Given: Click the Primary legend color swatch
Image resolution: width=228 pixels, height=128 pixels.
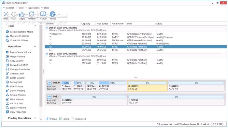Looking at the screenshot, I should coord(48,119).
